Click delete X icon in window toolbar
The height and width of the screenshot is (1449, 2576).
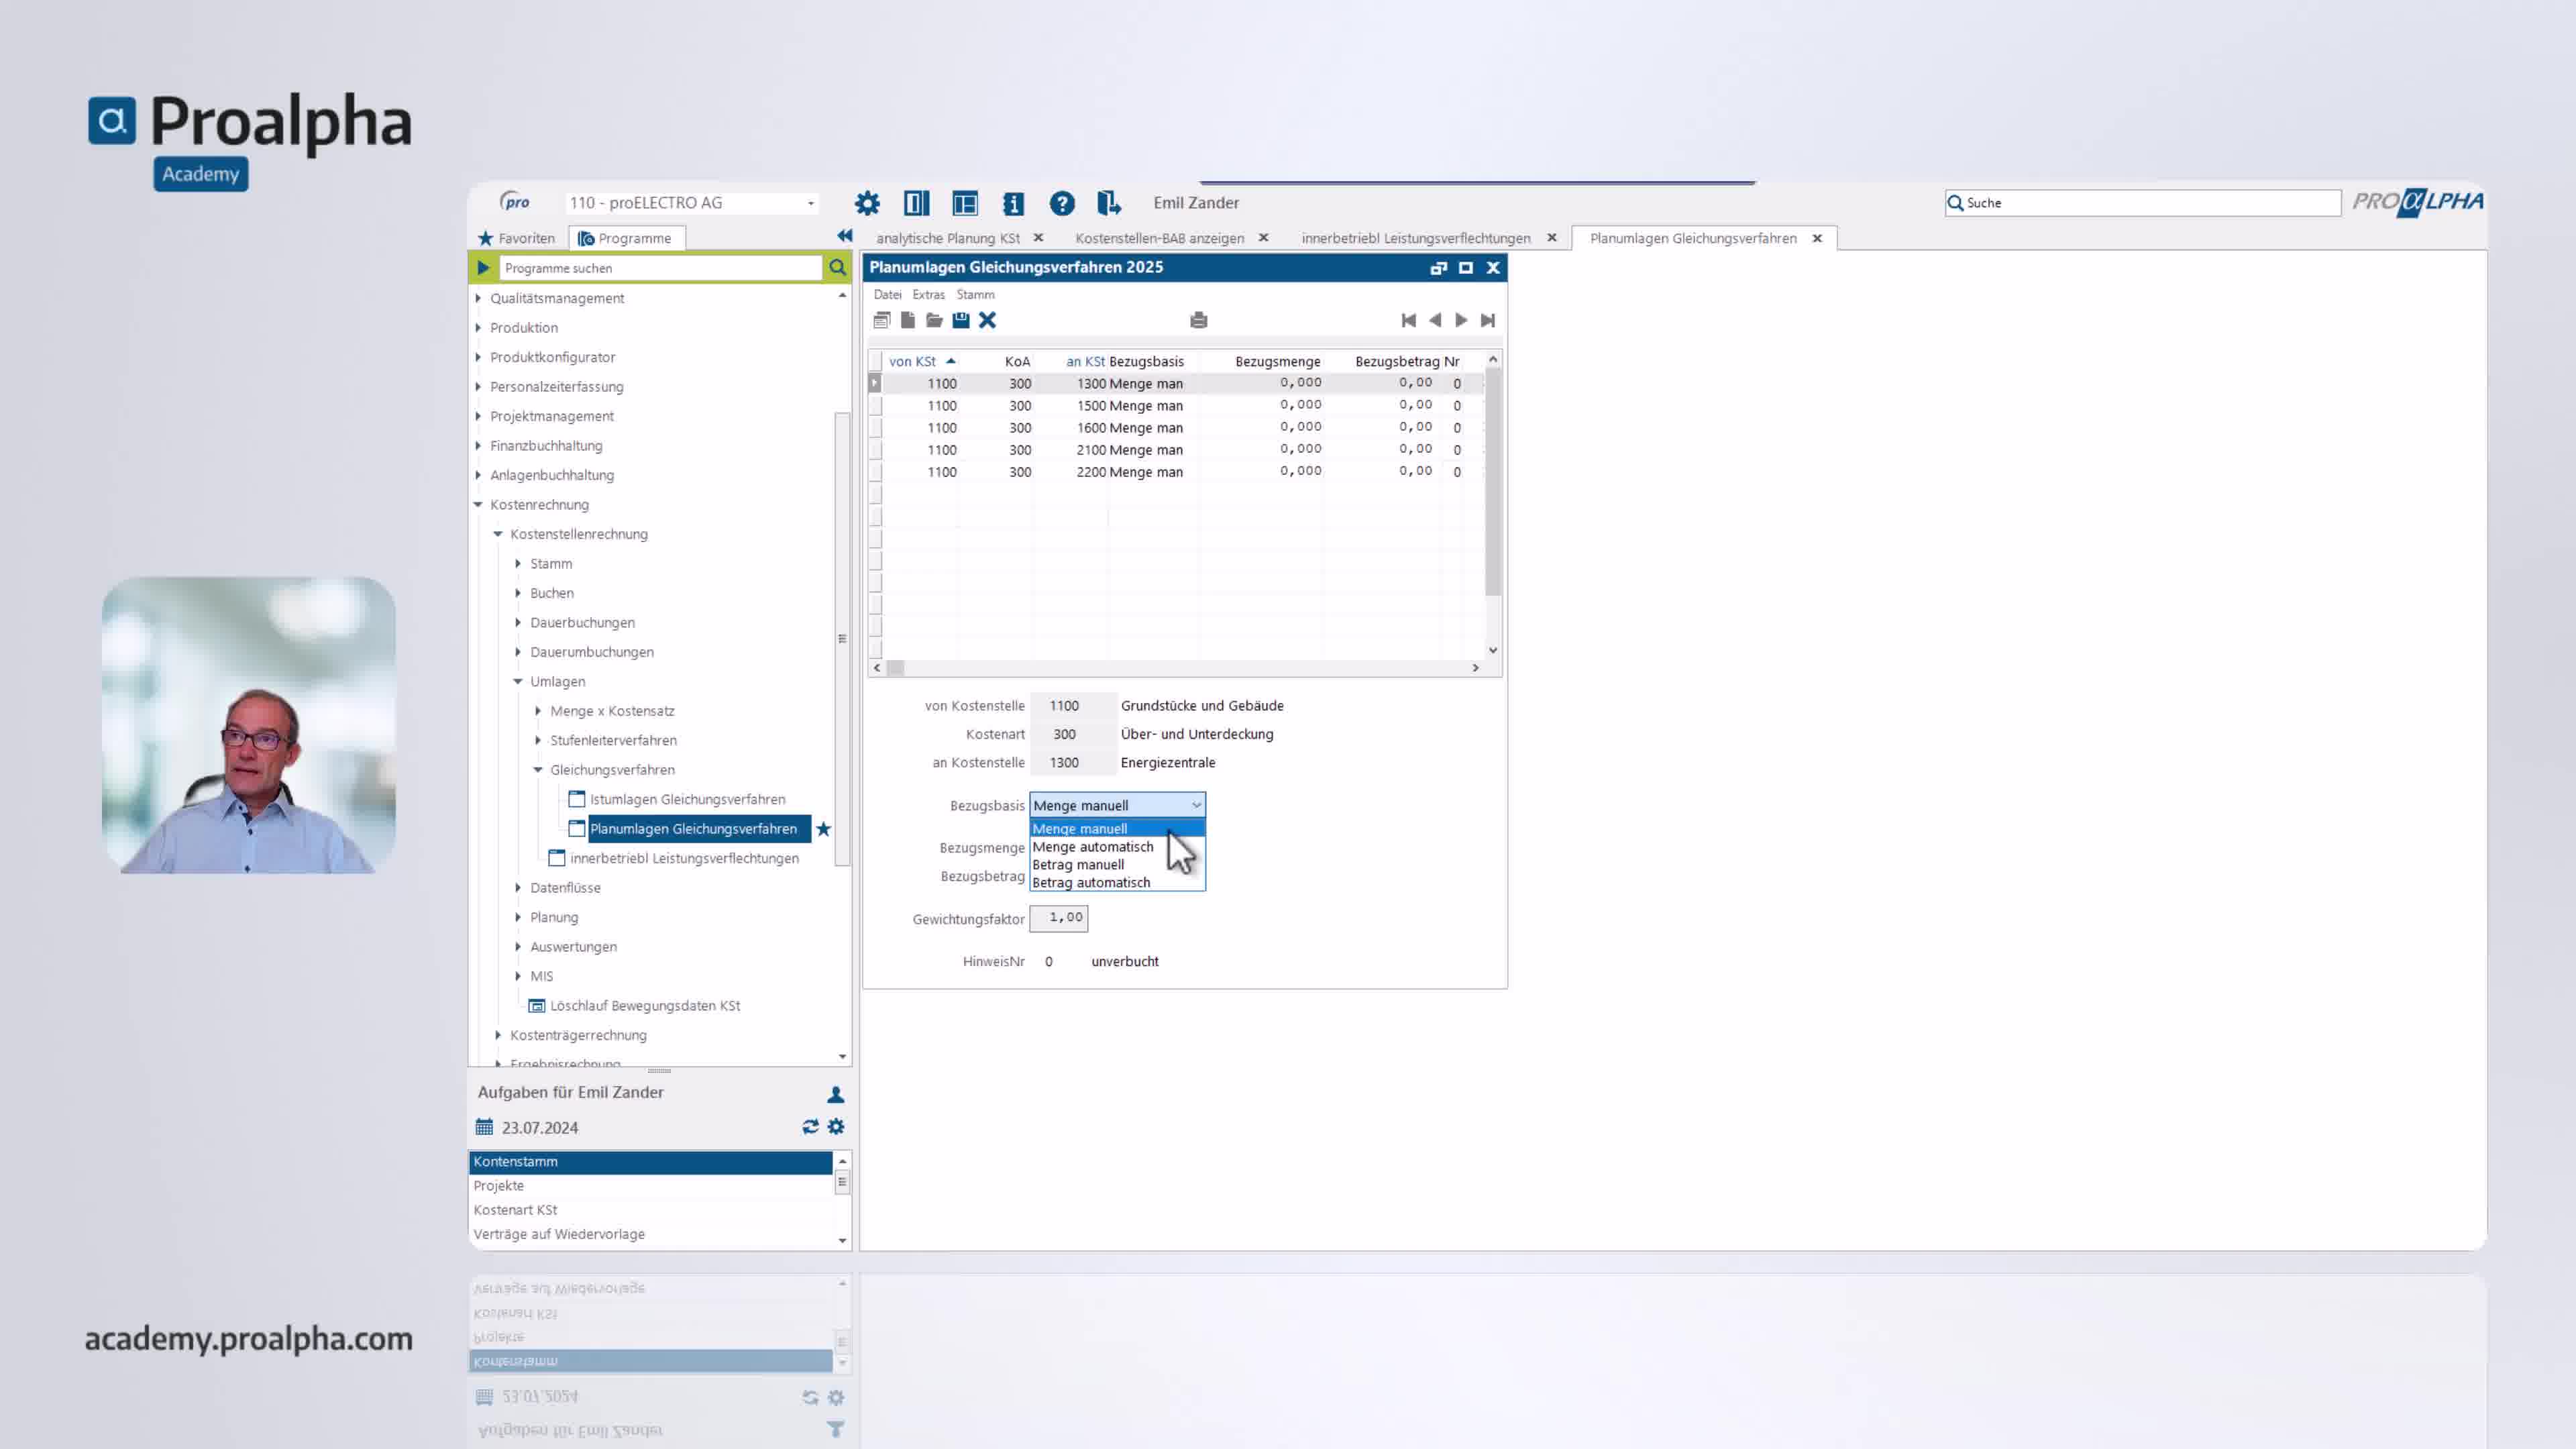click(x=987, y=320)
